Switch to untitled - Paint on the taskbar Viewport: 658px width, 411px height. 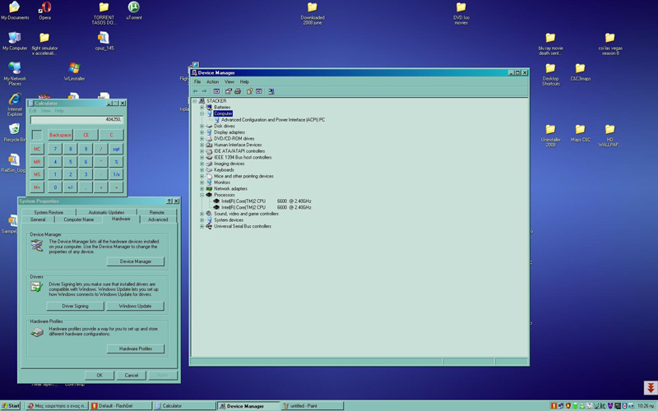(x=312, y=406)
